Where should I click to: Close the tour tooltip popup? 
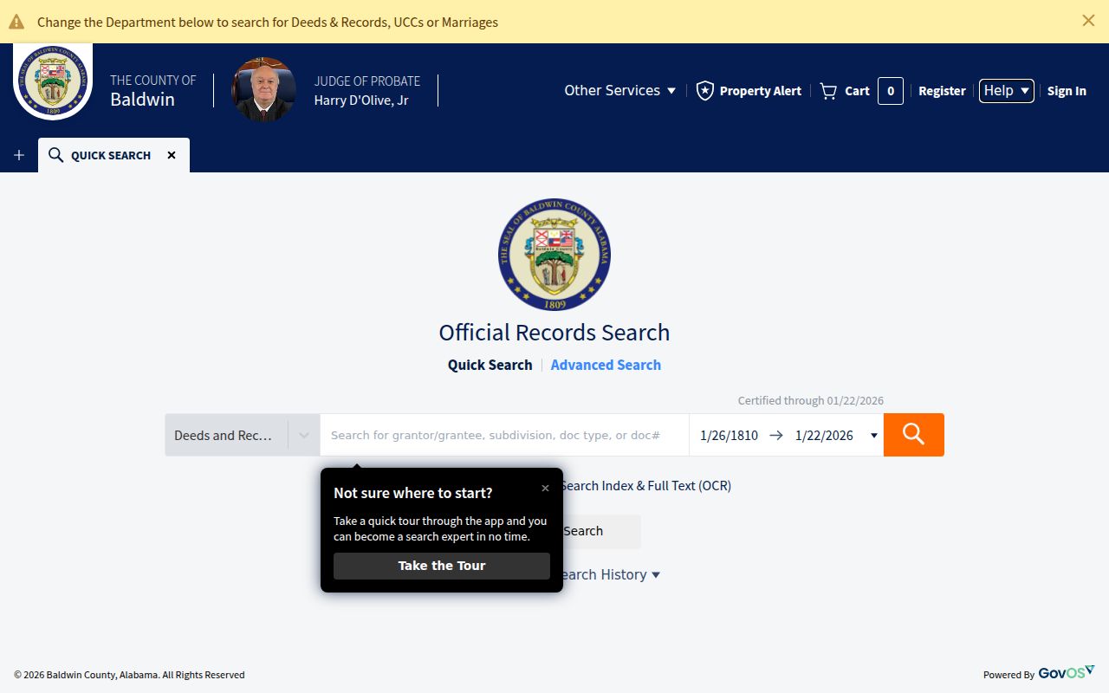(545, 489)
